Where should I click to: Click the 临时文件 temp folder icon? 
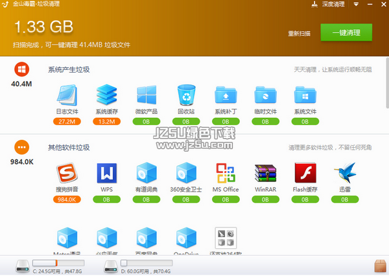coord(265,95)
